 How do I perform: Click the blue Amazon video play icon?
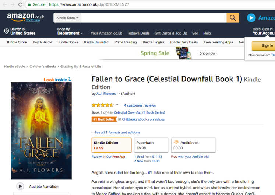point(251,18)
